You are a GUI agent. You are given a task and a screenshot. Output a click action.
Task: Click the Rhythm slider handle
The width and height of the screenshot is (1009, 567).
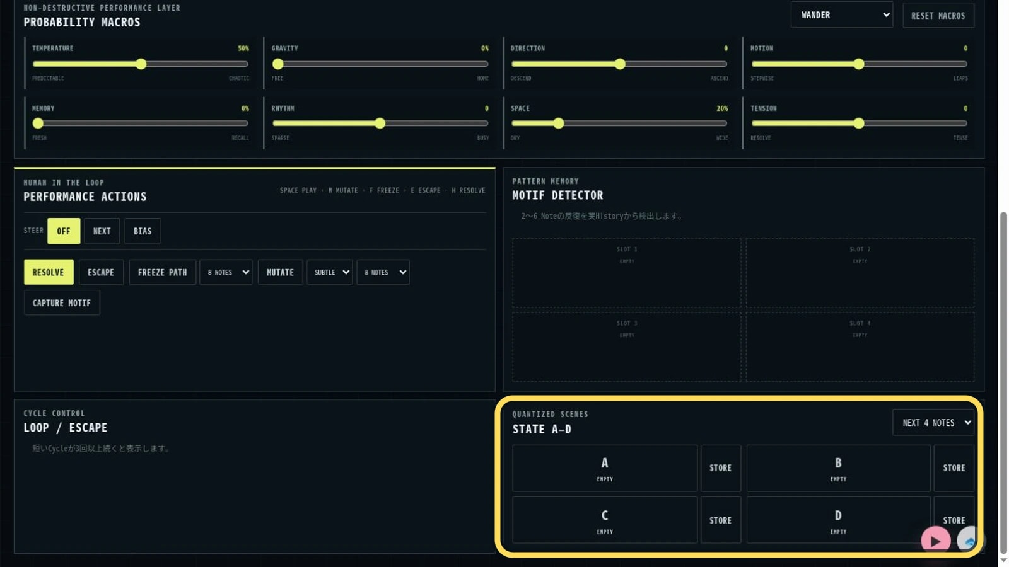click(x=380, y=123)
